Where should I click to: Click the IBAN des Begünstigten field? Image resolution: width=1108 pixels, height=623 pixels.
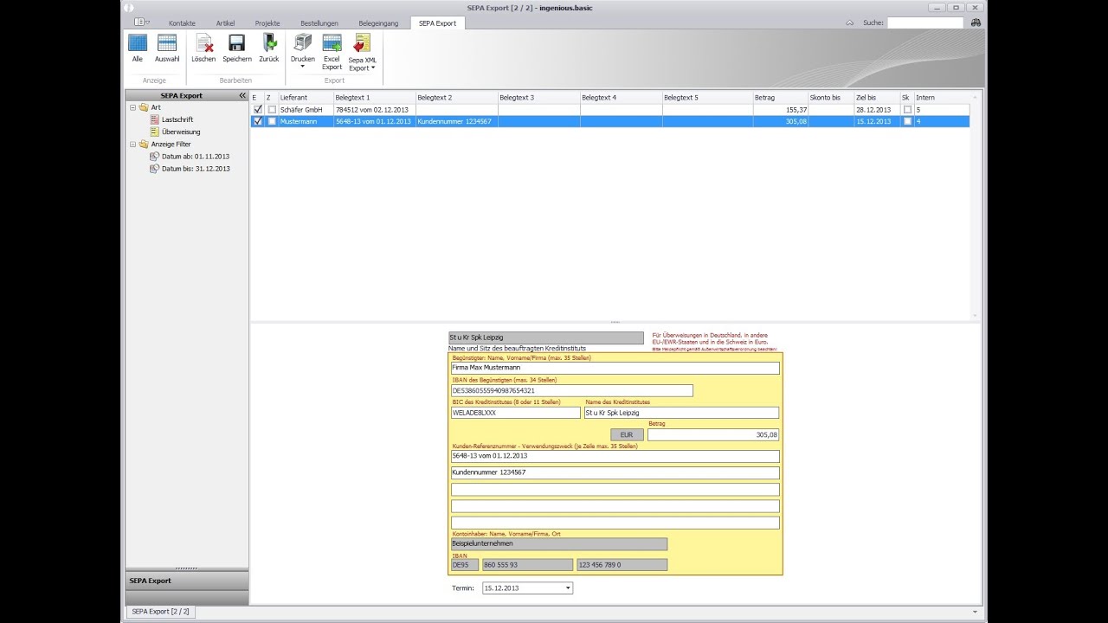pos(571,390)
